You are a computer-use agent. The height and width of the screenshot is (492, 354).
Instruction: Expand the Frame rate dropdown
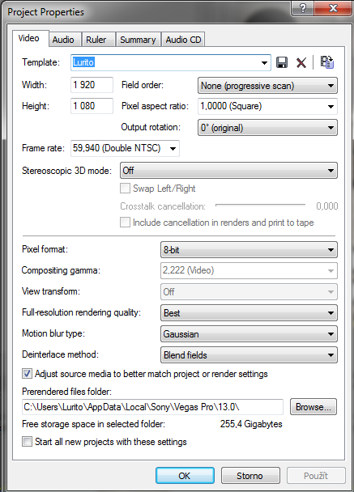coord(173,148)
